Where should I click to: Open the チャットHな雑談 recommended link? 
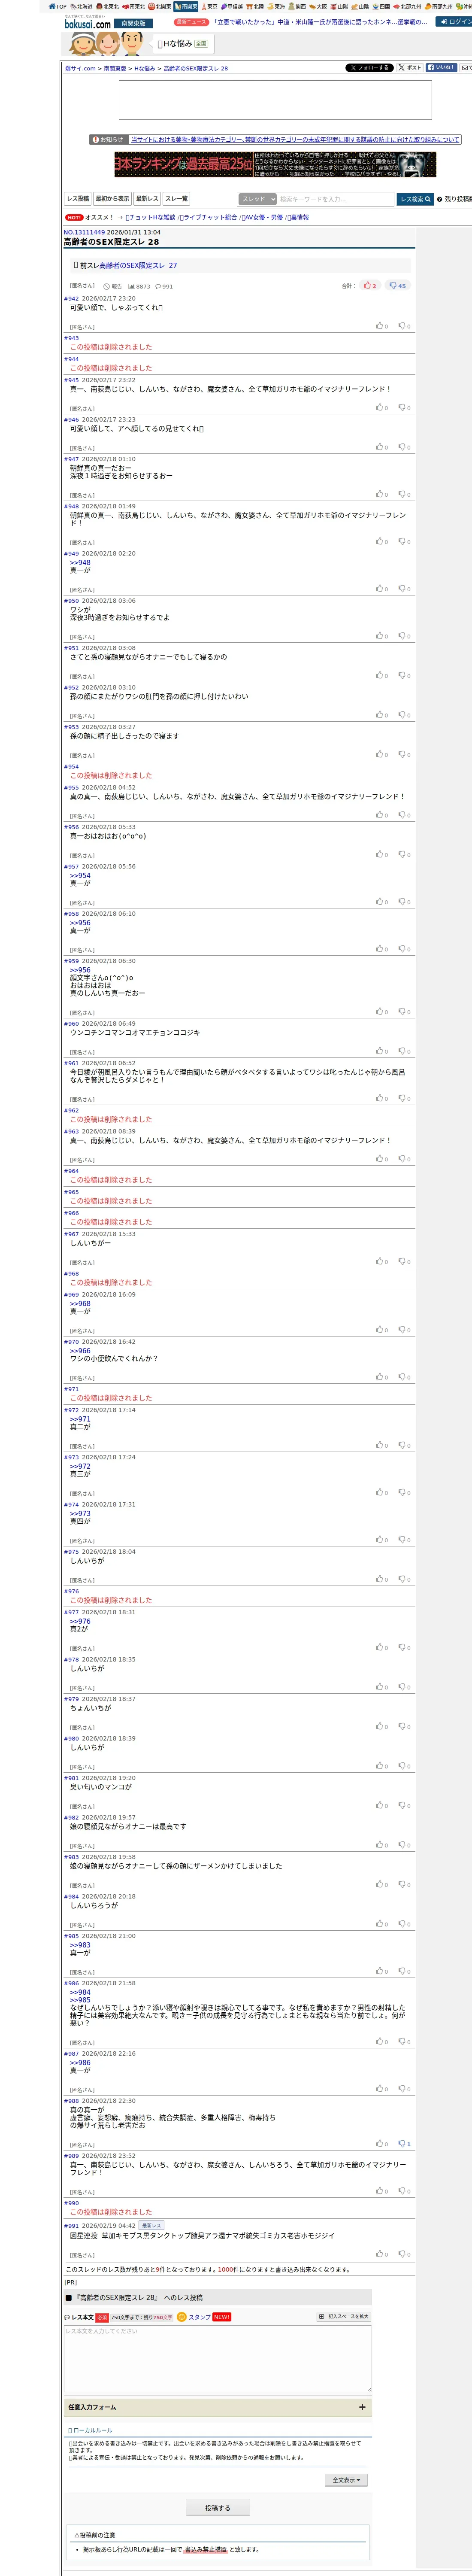click(150, 217)
